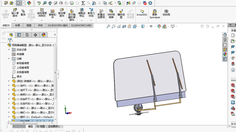This screenshot has width=236, height=132.
Task: Click the feature tree filter funnel icon
Action: click(10, 40)
